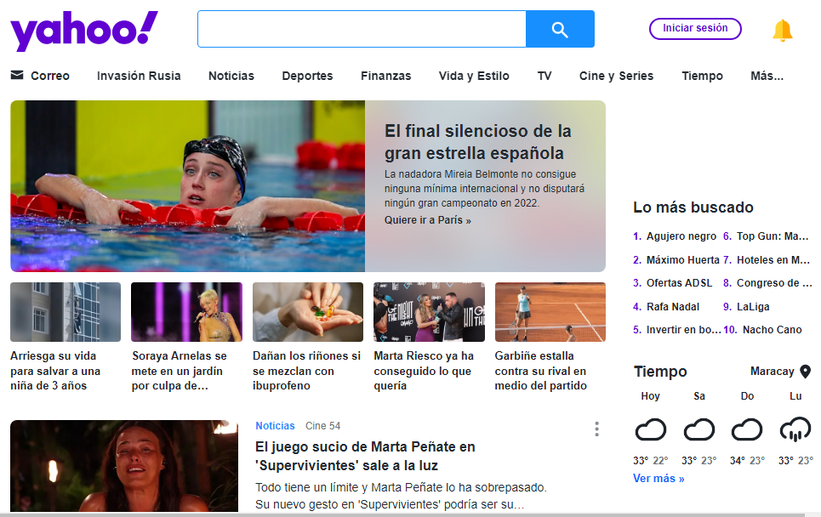Click the Lo más buscado heading

click(x=693, y=207)
